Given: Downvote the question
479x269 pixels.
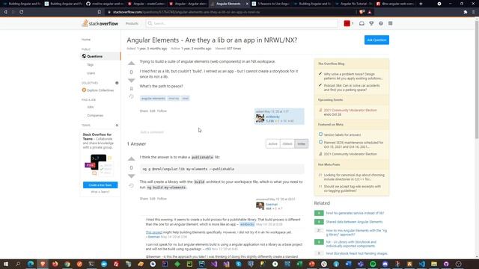Looking at the screenshot, I should (132, 81).
